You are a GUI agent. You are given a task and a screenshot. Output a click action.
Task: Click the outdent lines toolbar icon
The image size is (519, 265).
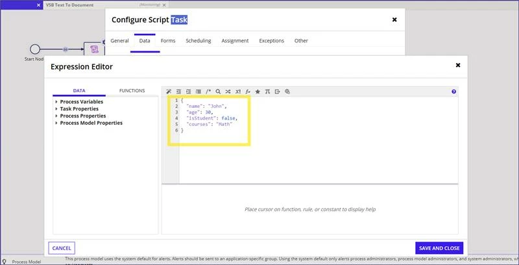coord(178,92)
